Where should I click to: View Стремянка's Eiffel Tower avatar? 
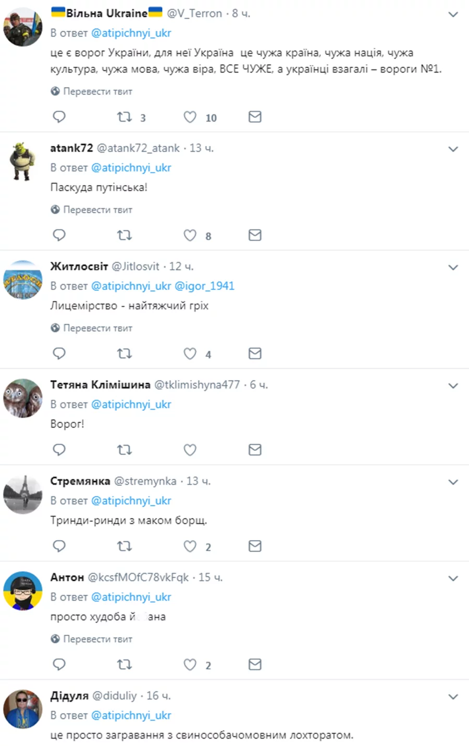22,494
